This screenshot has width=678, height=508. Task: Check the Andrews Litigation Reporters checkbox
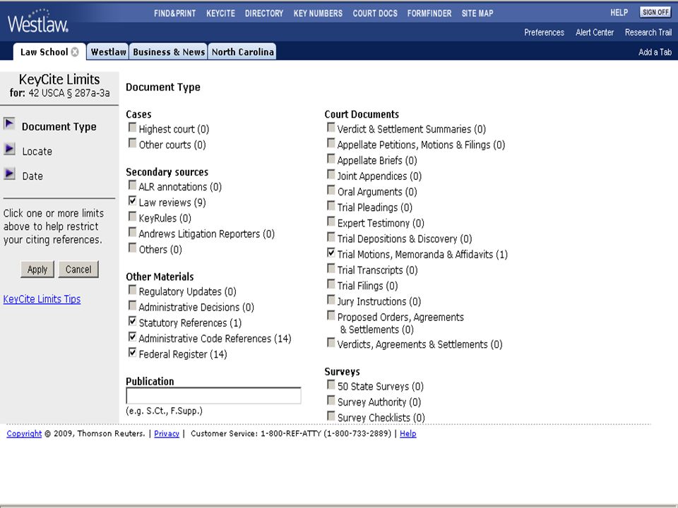coord(132,232)
